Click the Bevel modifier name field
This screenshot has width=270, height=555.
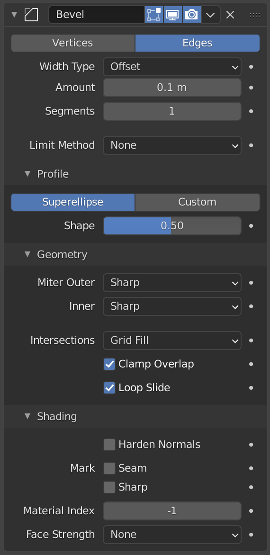(96, 15)
